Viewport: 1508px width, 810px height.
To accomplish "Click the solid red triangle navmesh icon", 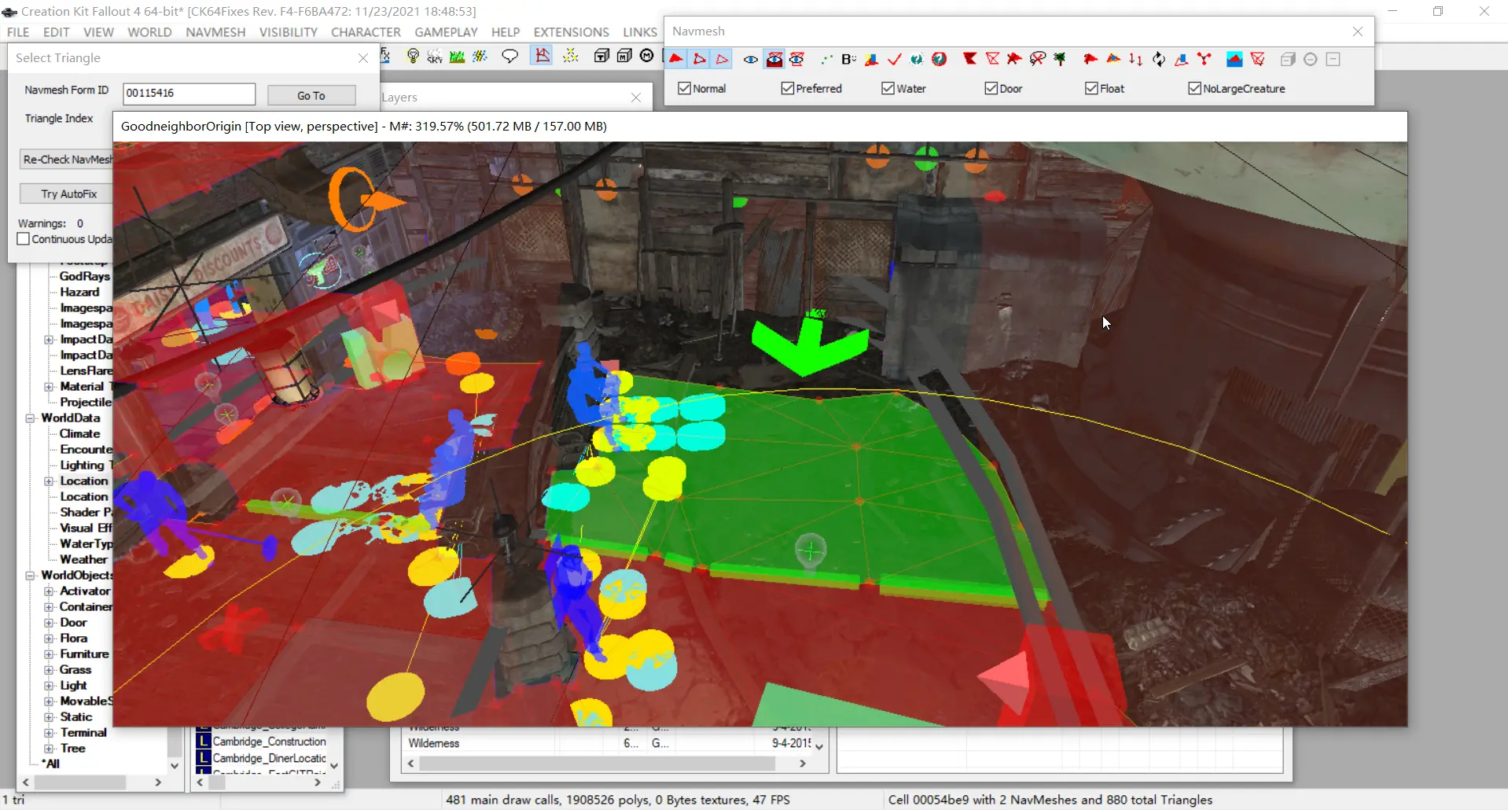I will coord(676,59).
